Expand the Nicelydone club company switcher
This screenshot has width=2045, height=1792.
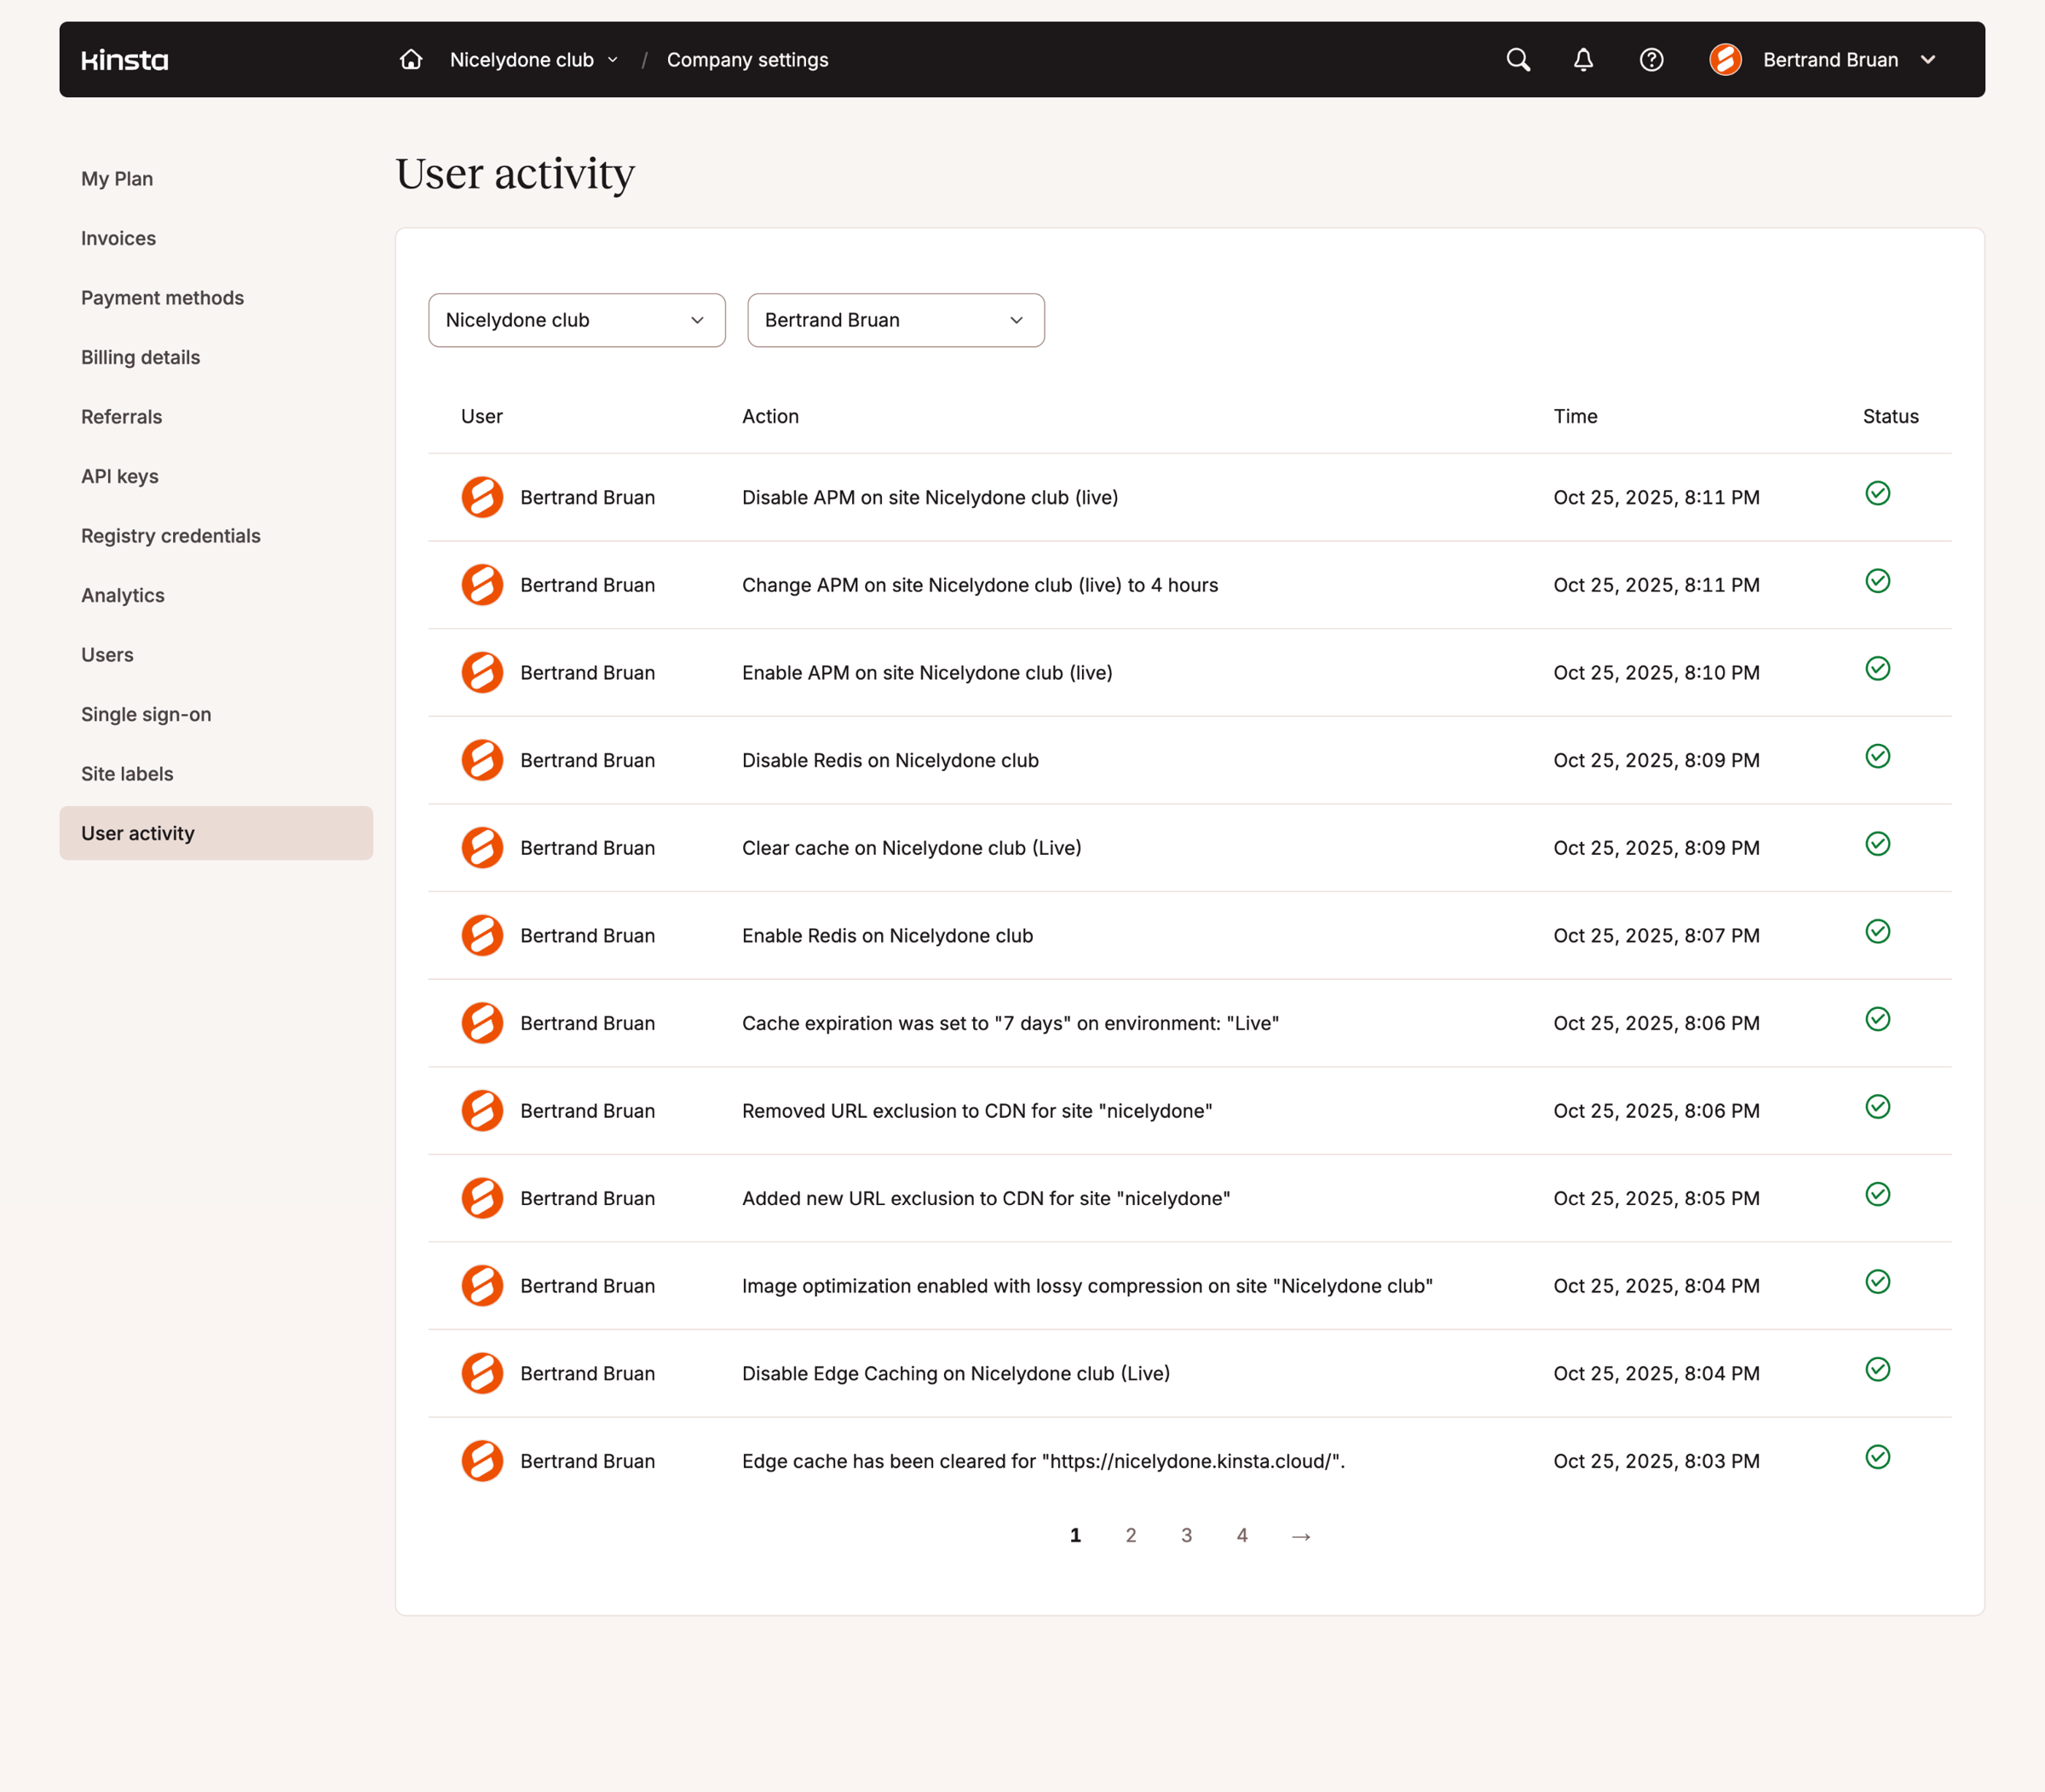(x=534, y=60)
